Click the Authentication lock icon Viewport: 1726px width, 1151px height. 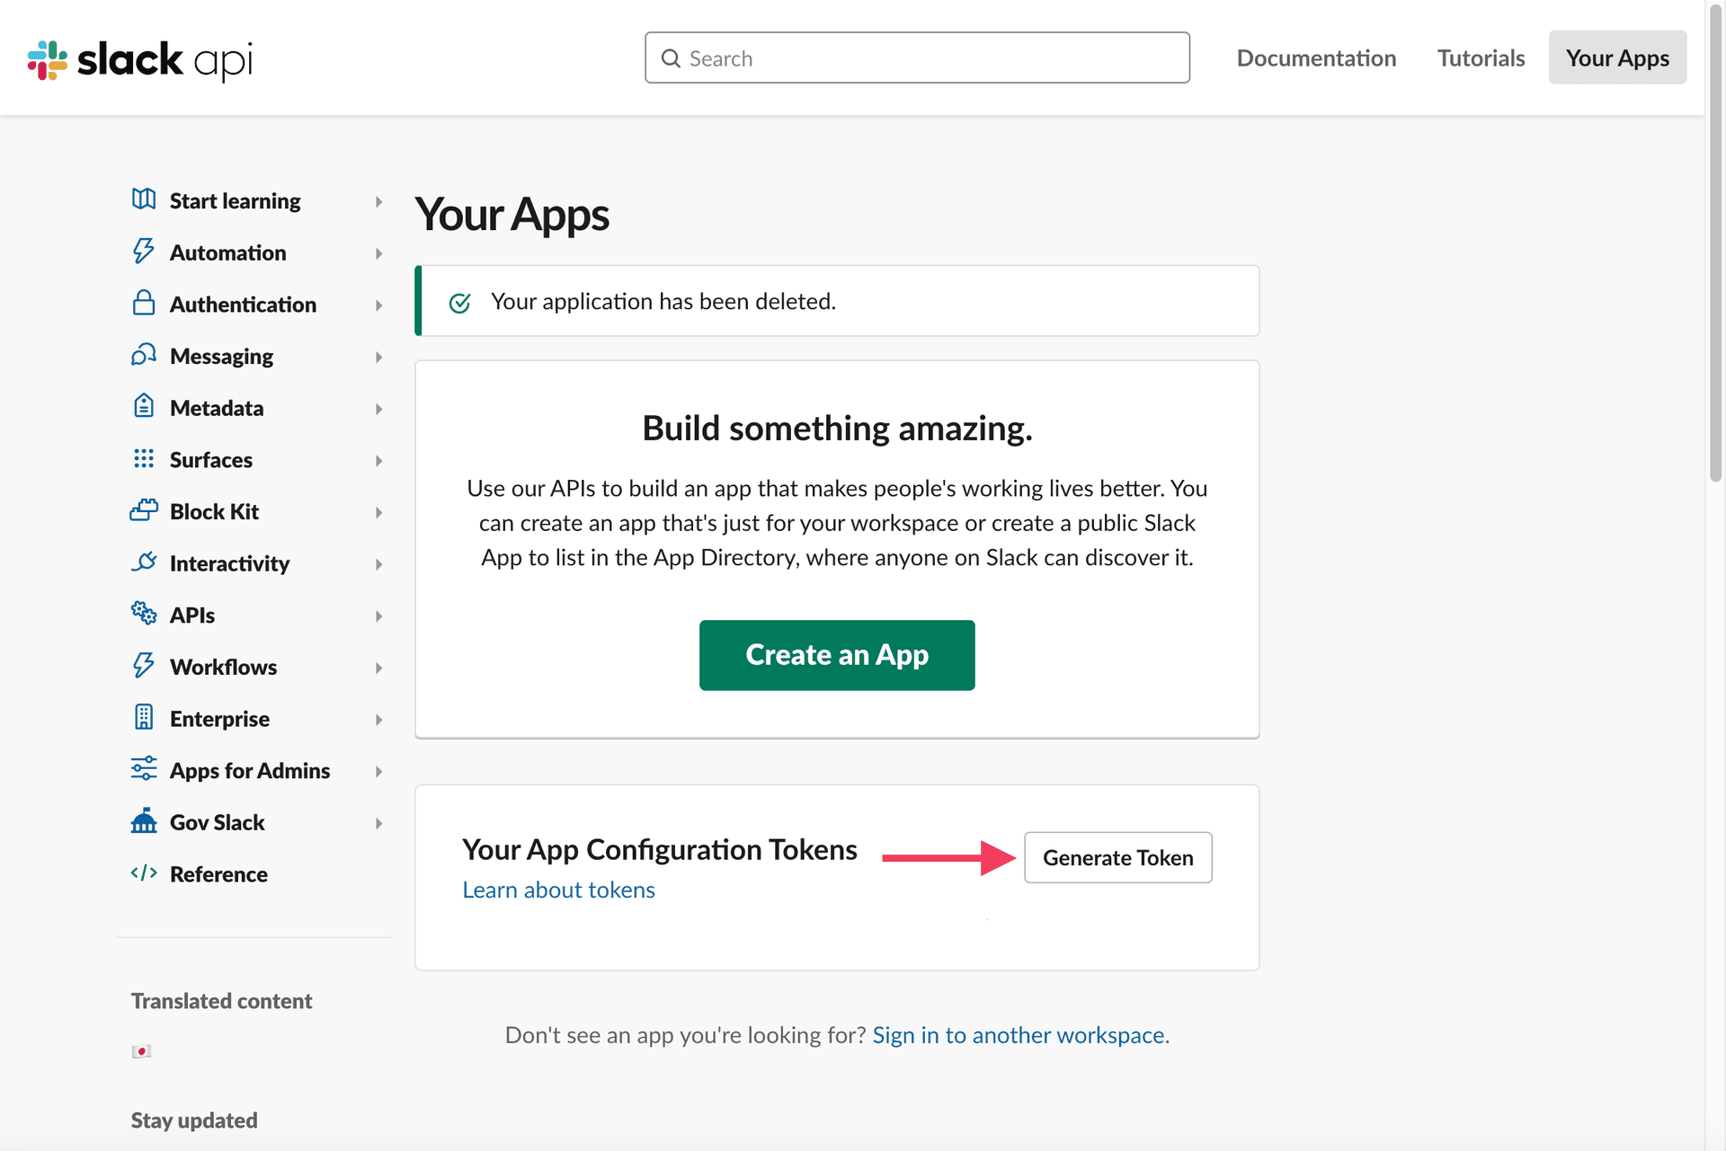(144, 303)
